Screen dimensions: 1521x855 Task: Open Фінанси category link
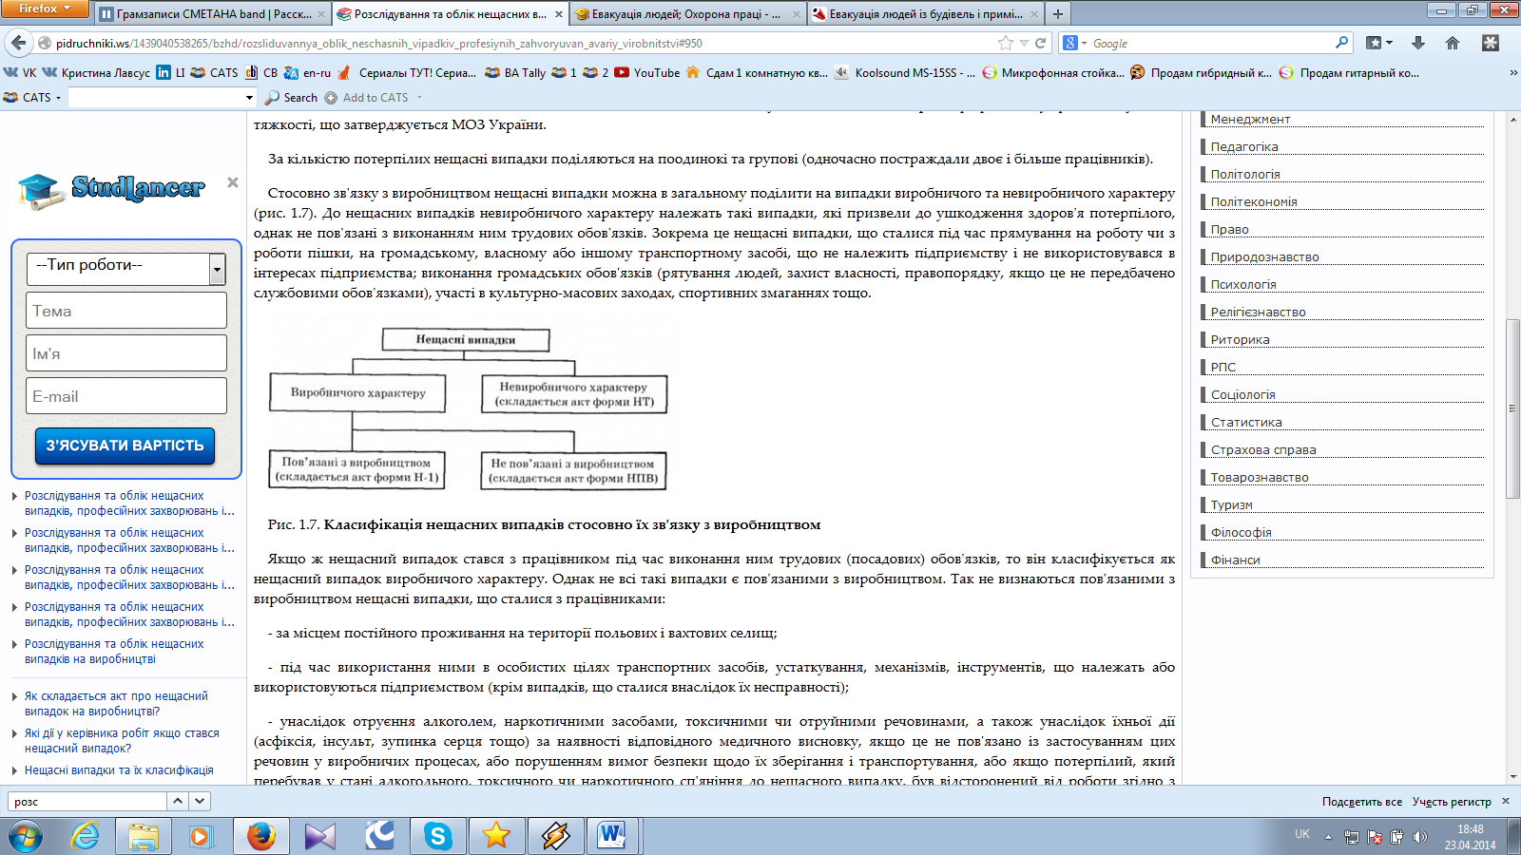[1235, 560]
